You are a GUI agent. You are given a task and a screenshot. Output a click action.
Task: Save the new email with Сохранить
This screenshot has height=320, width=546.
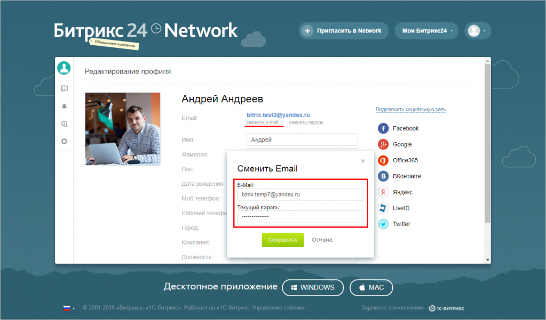[x=283, y=240]
